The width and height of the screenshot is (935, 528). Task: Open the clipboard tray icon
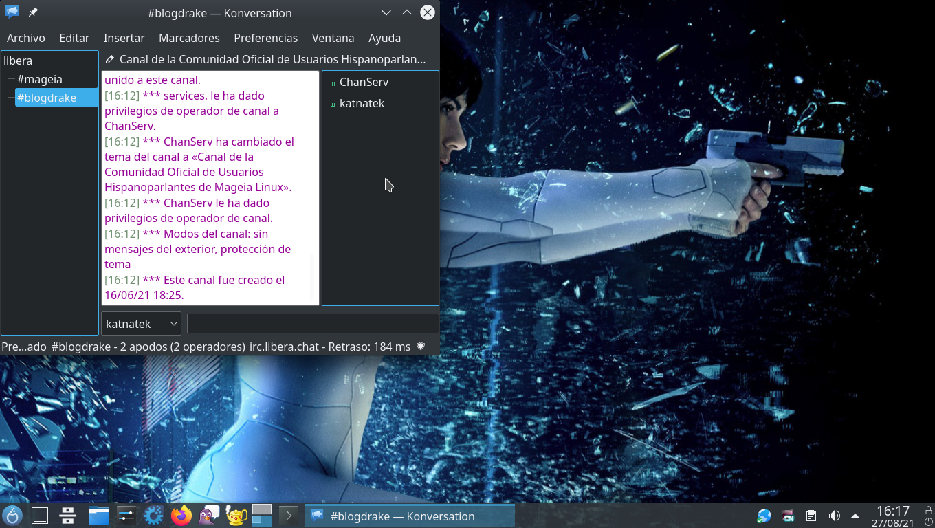tap(811, 516)
